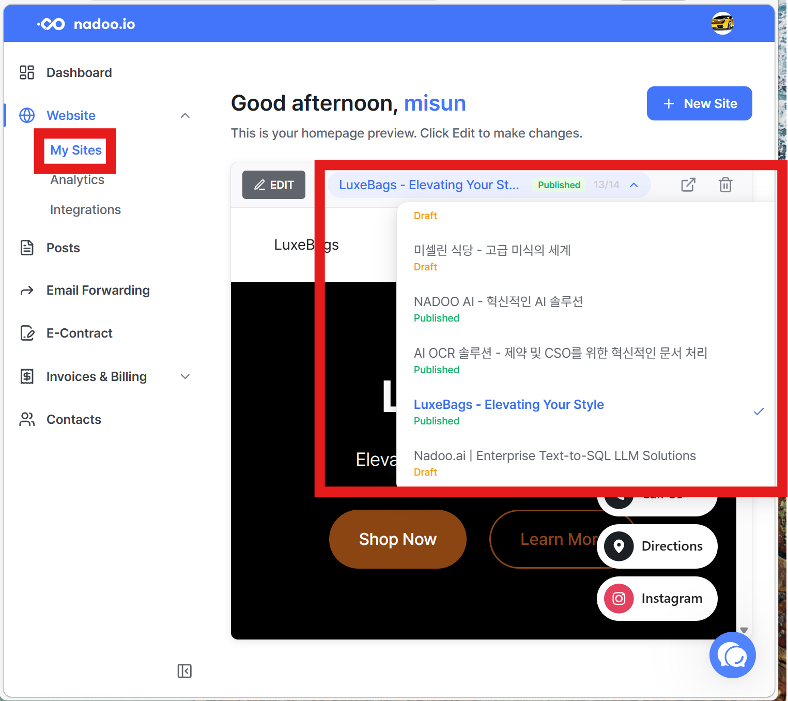The height and width of the screenshot is (701, 788).
Task: Expand the Invoices & Billing chevron
Action: (x=185, y=376)
